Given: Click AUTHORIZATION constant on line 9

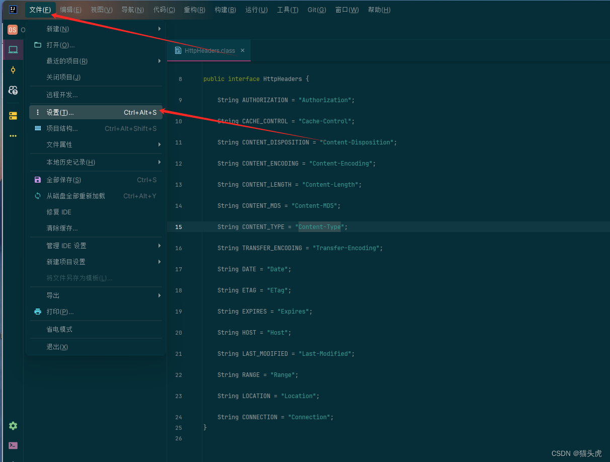Looking at the screenshot, I should pyautogui.click(x=265, y=100).
